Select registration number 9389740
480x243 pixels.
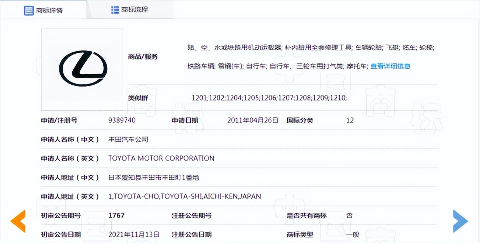pyautogui.click(x=122, y=120)
